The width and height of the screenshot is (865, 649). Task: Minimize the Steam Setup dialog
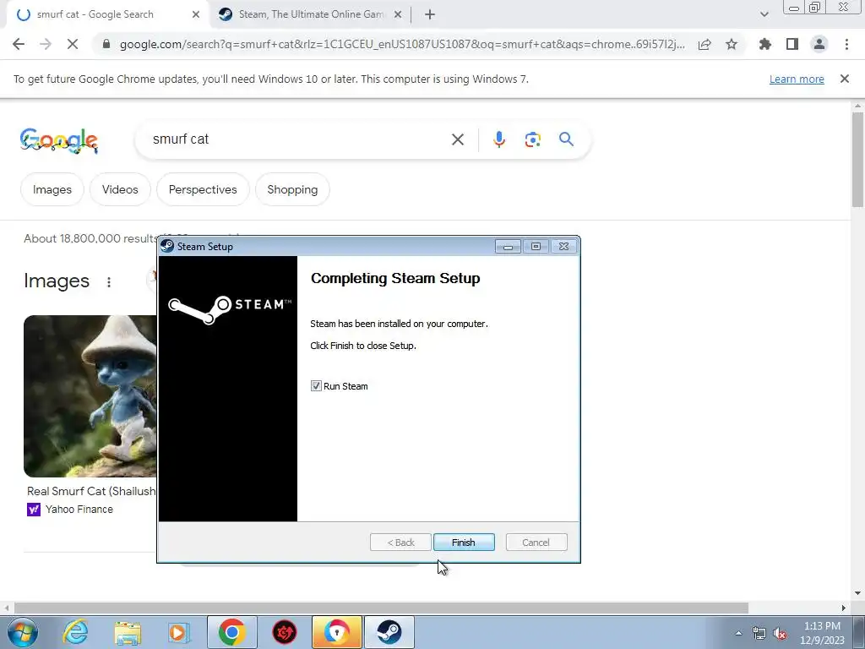click(x=508, y=246)
